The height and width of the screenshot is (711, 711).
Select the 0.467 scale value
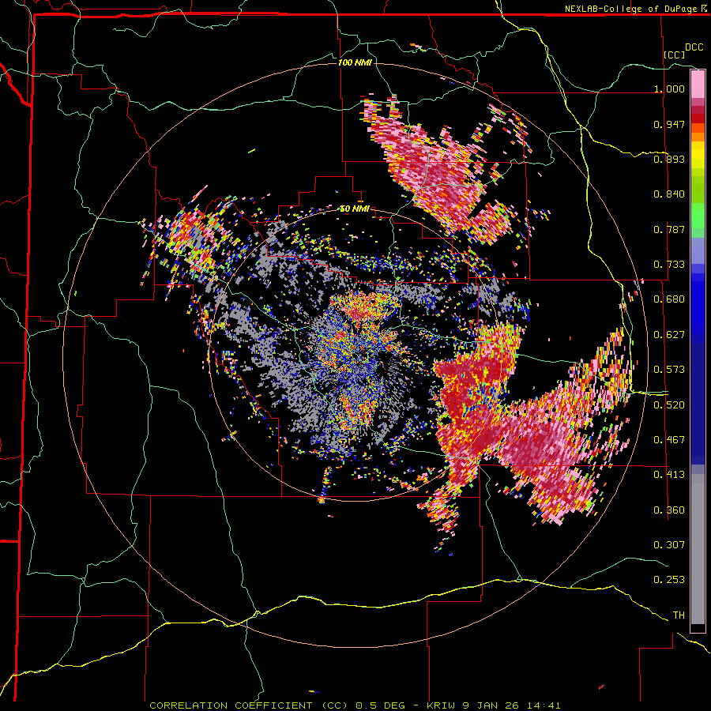(x=669, y=439)
